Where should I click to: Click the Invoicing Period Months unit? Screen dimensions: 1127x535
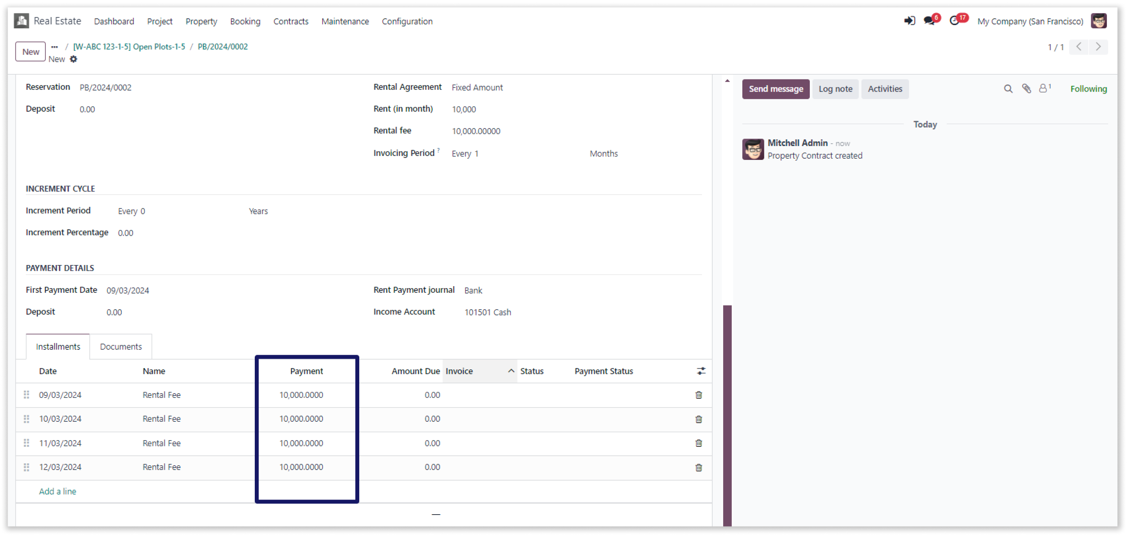click(x=603, y=153)
